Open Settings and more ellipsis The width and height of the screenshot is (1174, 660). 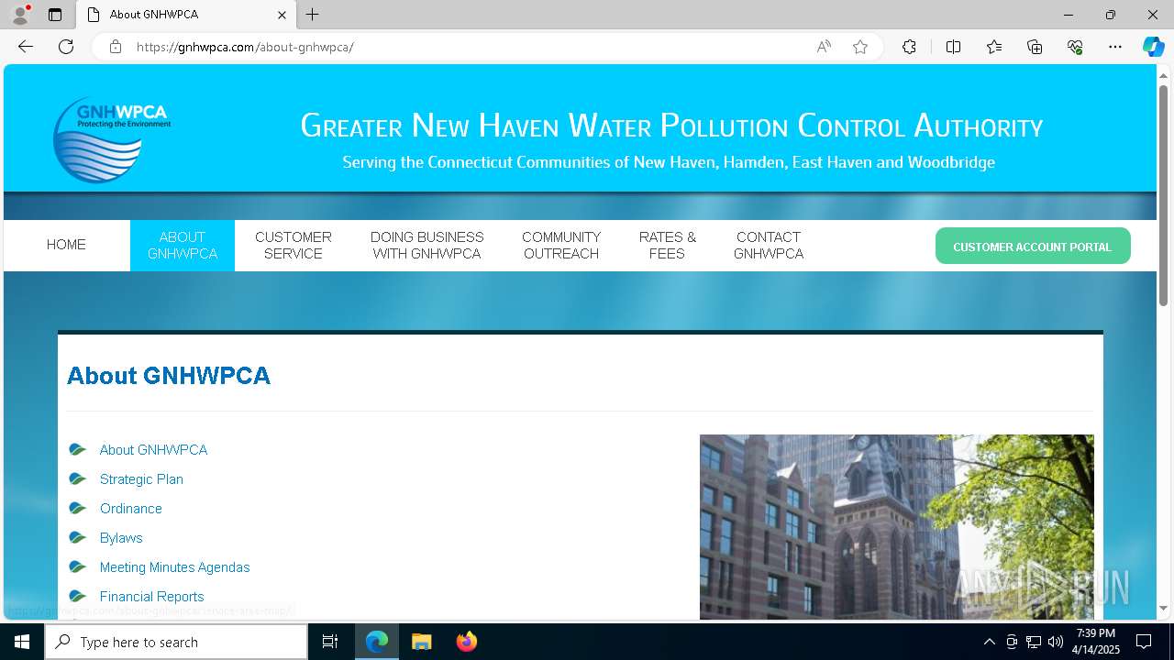point(1115,47)
